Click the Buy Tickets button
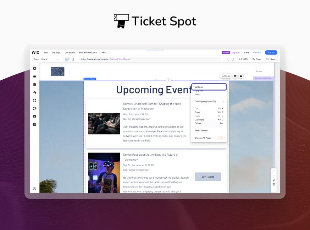 [207, 177]
